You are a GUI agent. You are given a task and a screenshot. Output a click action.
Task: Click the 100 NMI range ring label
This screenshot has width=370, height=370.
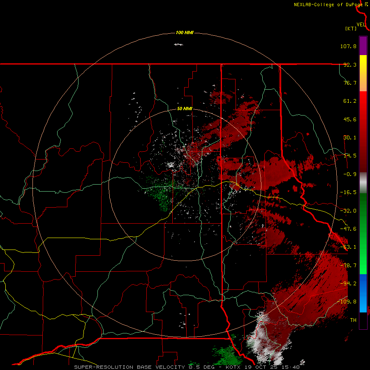(x=185, y=32)
